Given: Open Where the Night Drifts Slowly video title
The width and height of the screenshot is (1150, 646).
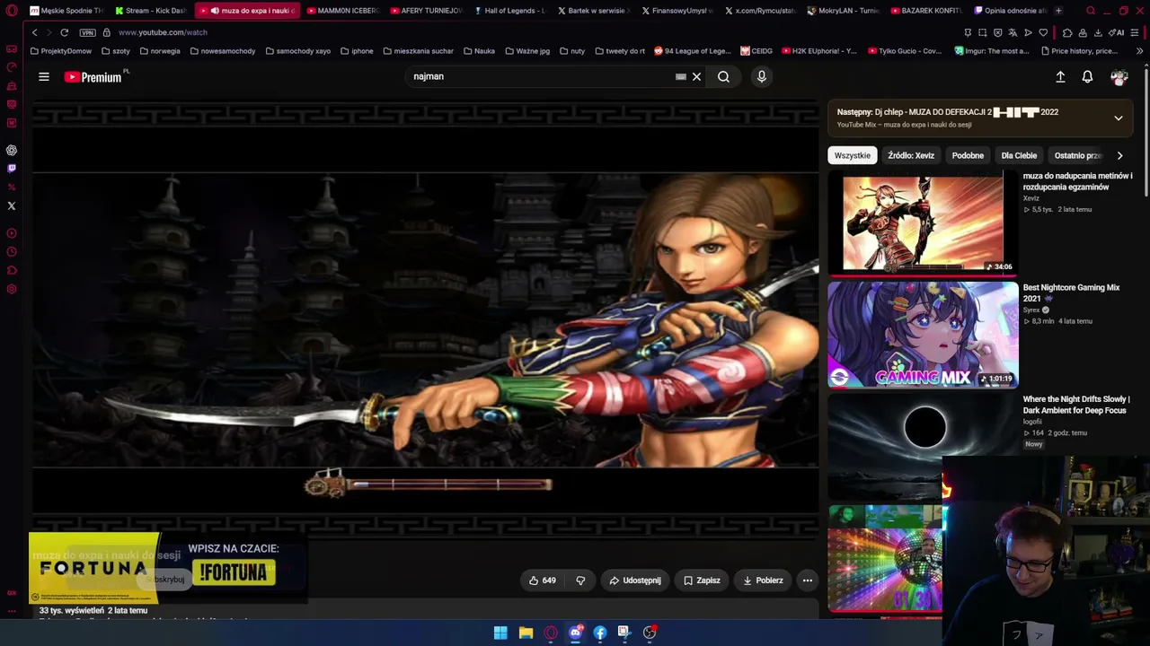Looking at the screenshot, I should coord(1076,405).
